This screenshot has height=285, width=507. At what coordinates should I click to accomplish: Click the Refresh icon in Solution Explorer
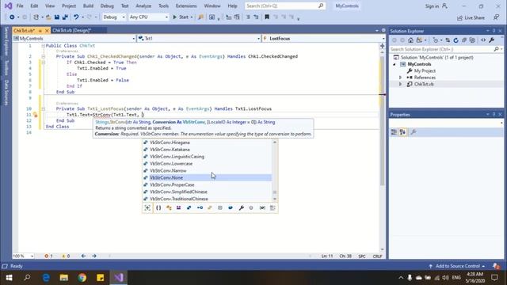tap(456, 40)
